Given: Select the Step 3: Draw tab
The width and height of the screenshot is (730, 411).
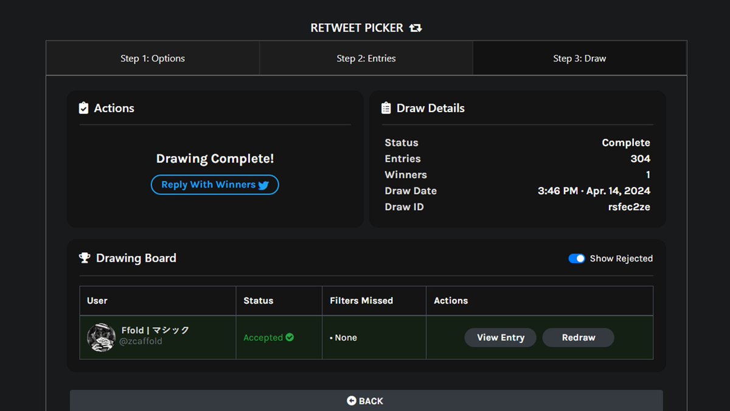Looking at the screenshot, I should pyautogui.click(x=580, y=58).
